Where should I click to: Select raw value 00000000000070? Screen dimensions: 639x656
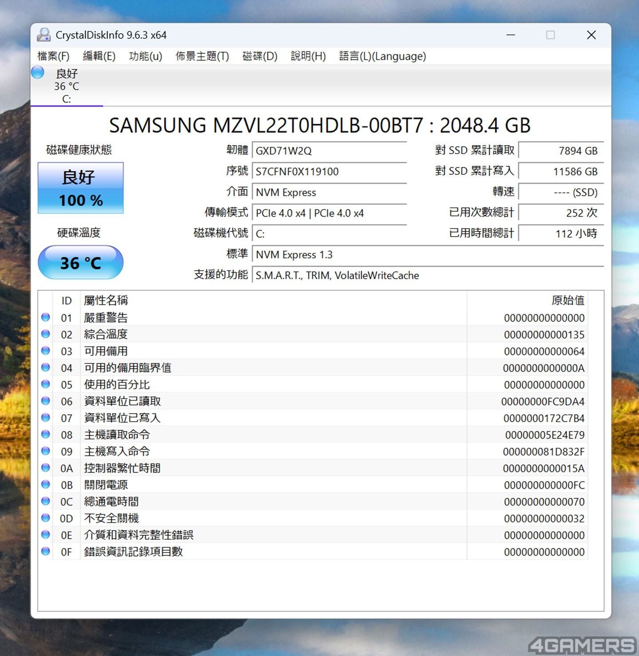coord(544,502)
